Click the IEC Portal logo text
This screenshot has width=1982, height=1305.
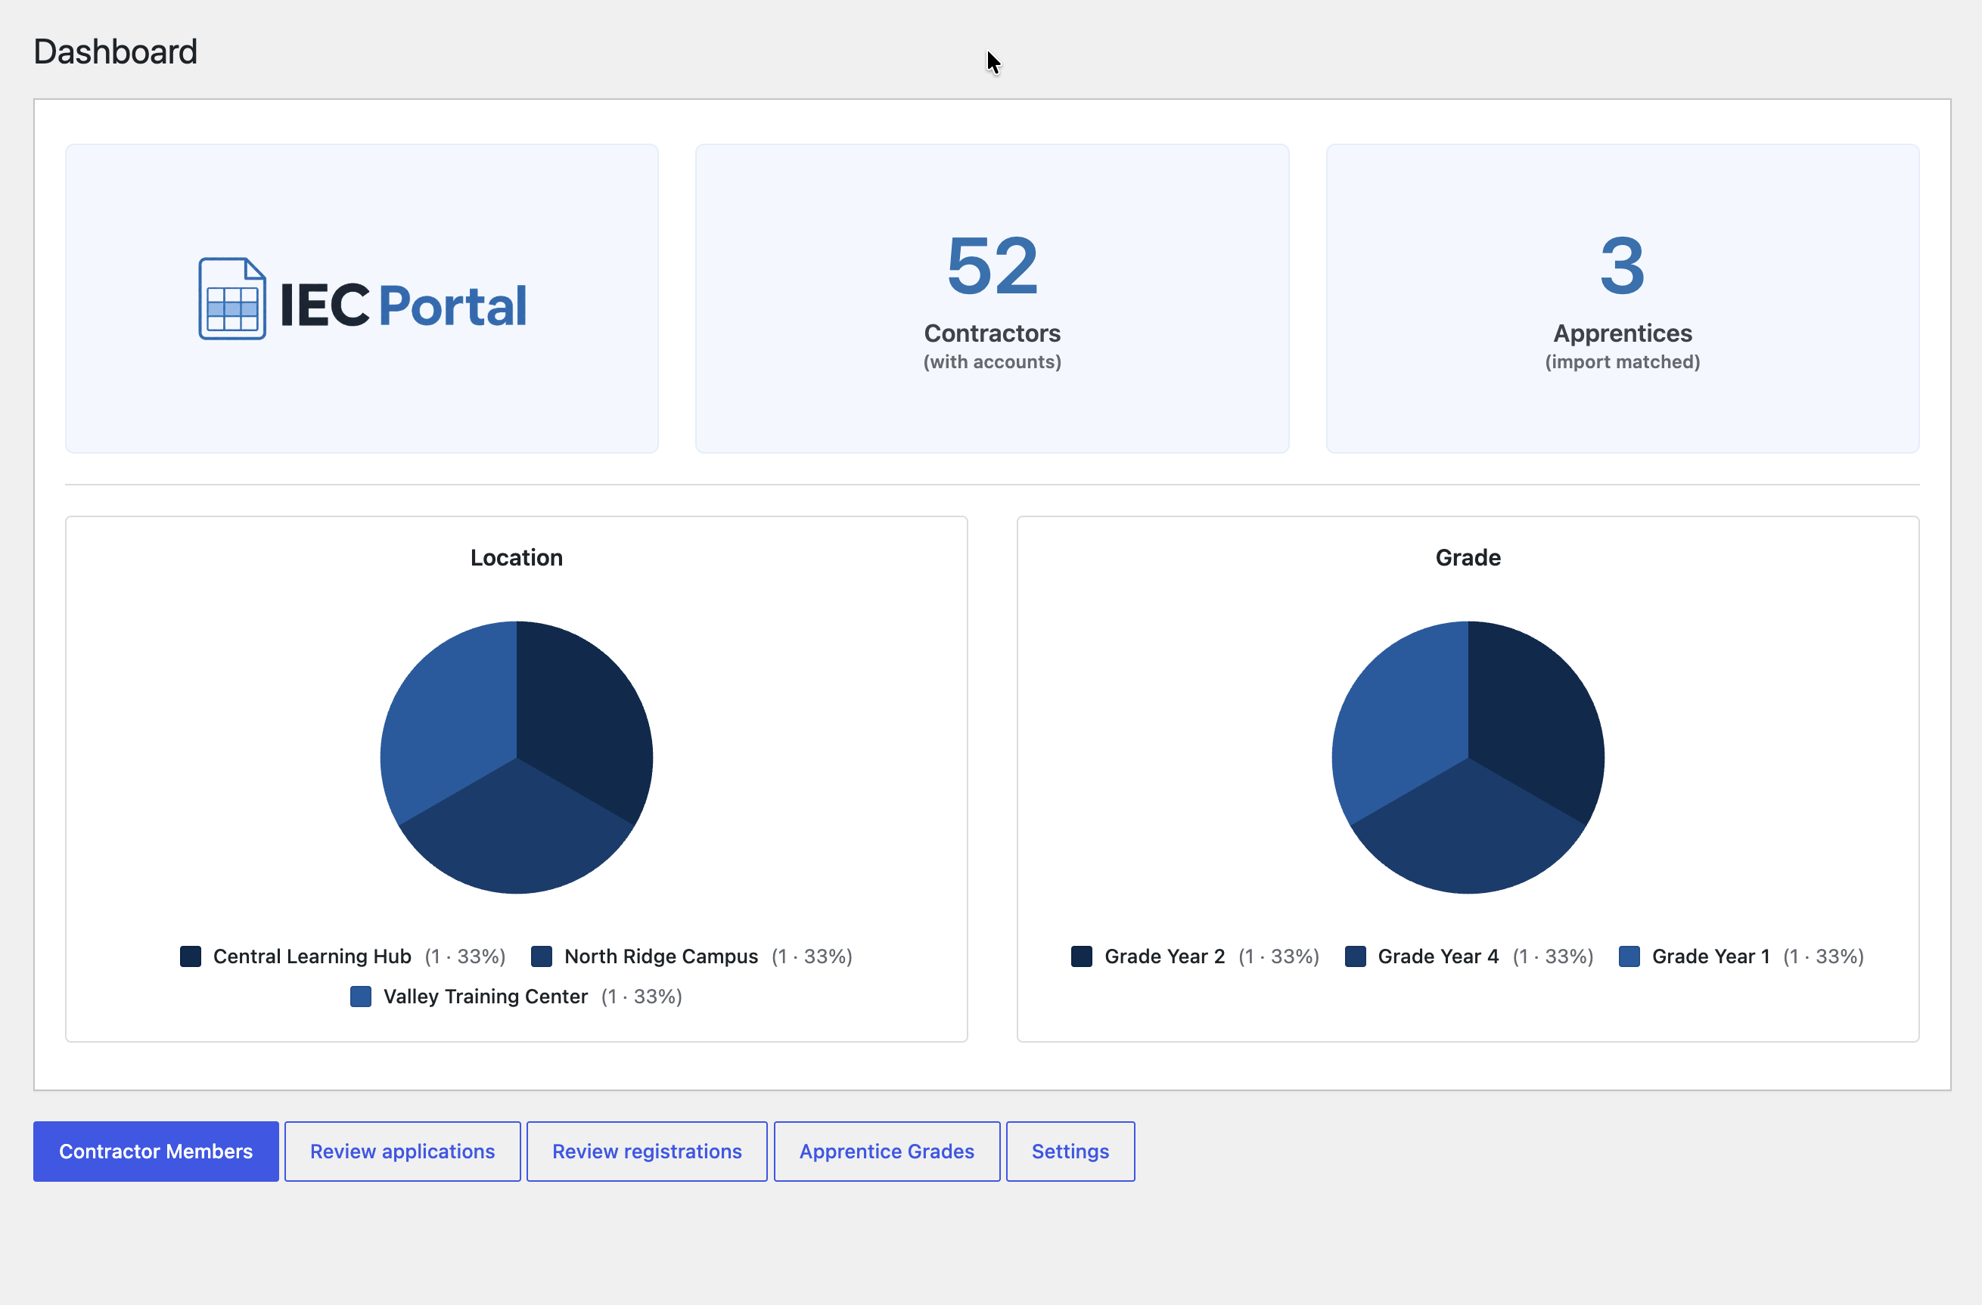403,305
